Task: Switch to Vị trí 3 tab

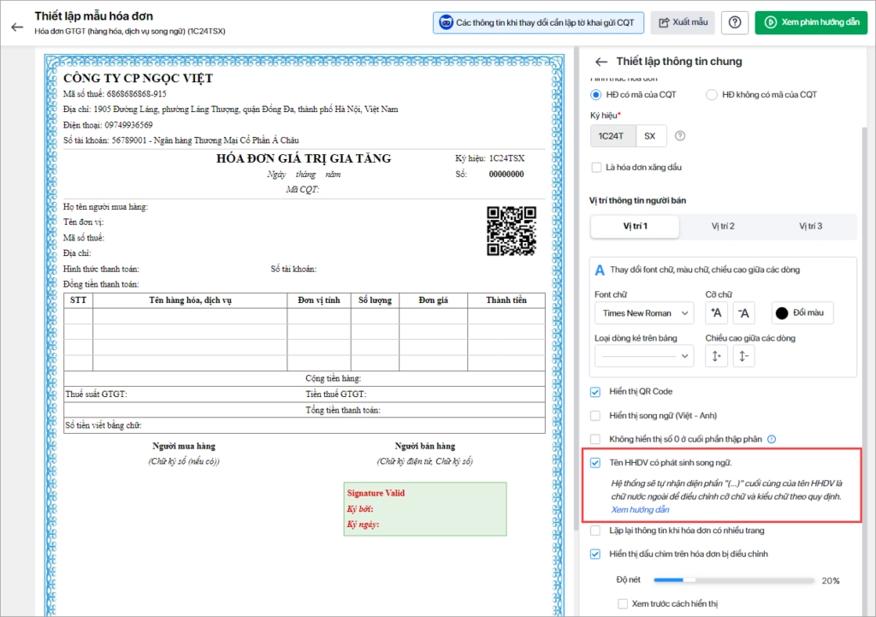Action: 810,226
